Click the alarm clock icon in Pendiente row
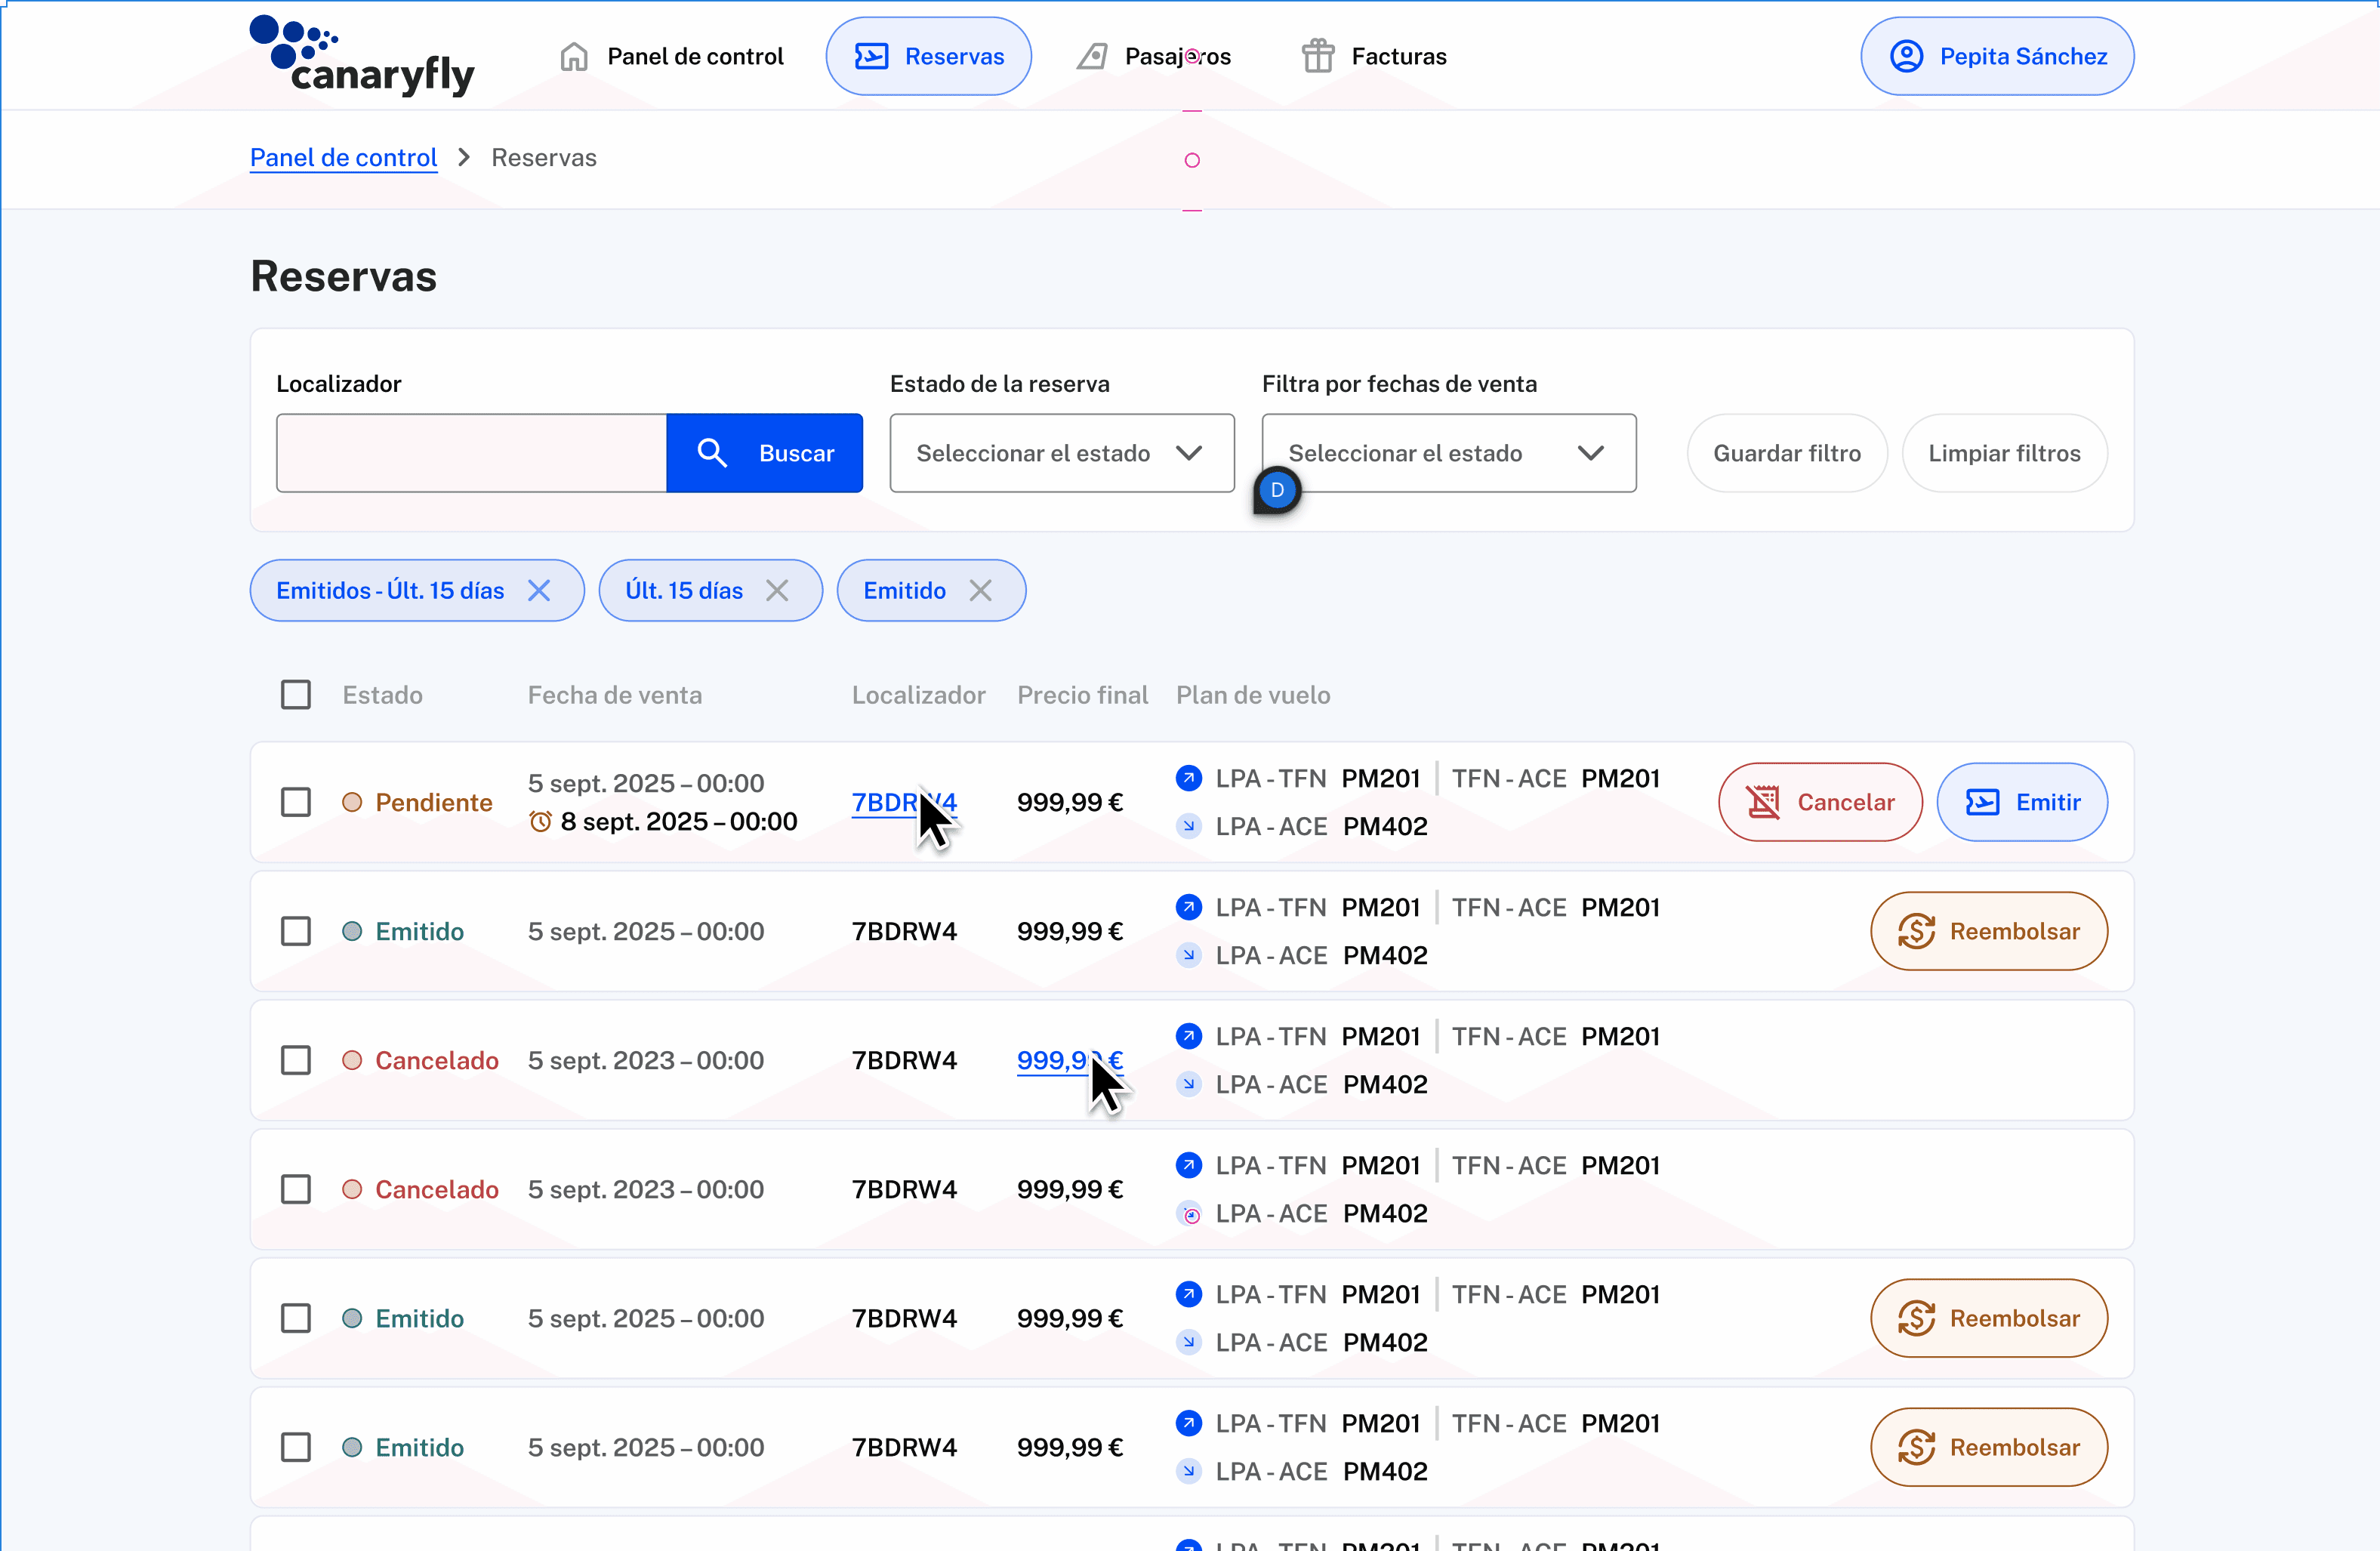The image size is (2380, 1551). pyautogui.click(x=540, y=822)
